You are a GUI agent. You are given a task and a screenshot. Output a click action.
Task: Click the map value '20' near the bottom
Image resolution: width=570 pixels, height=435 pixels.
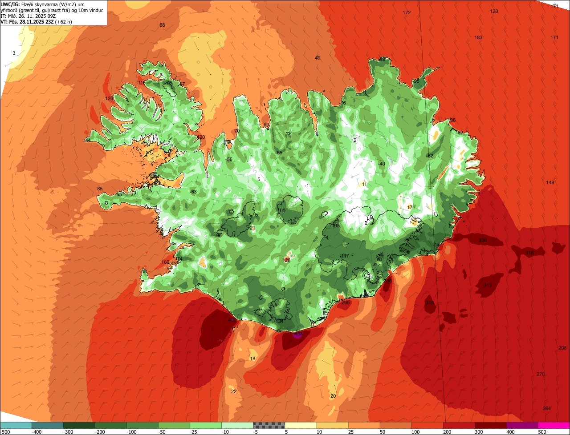pyautogui.click(x=333, y=396)
